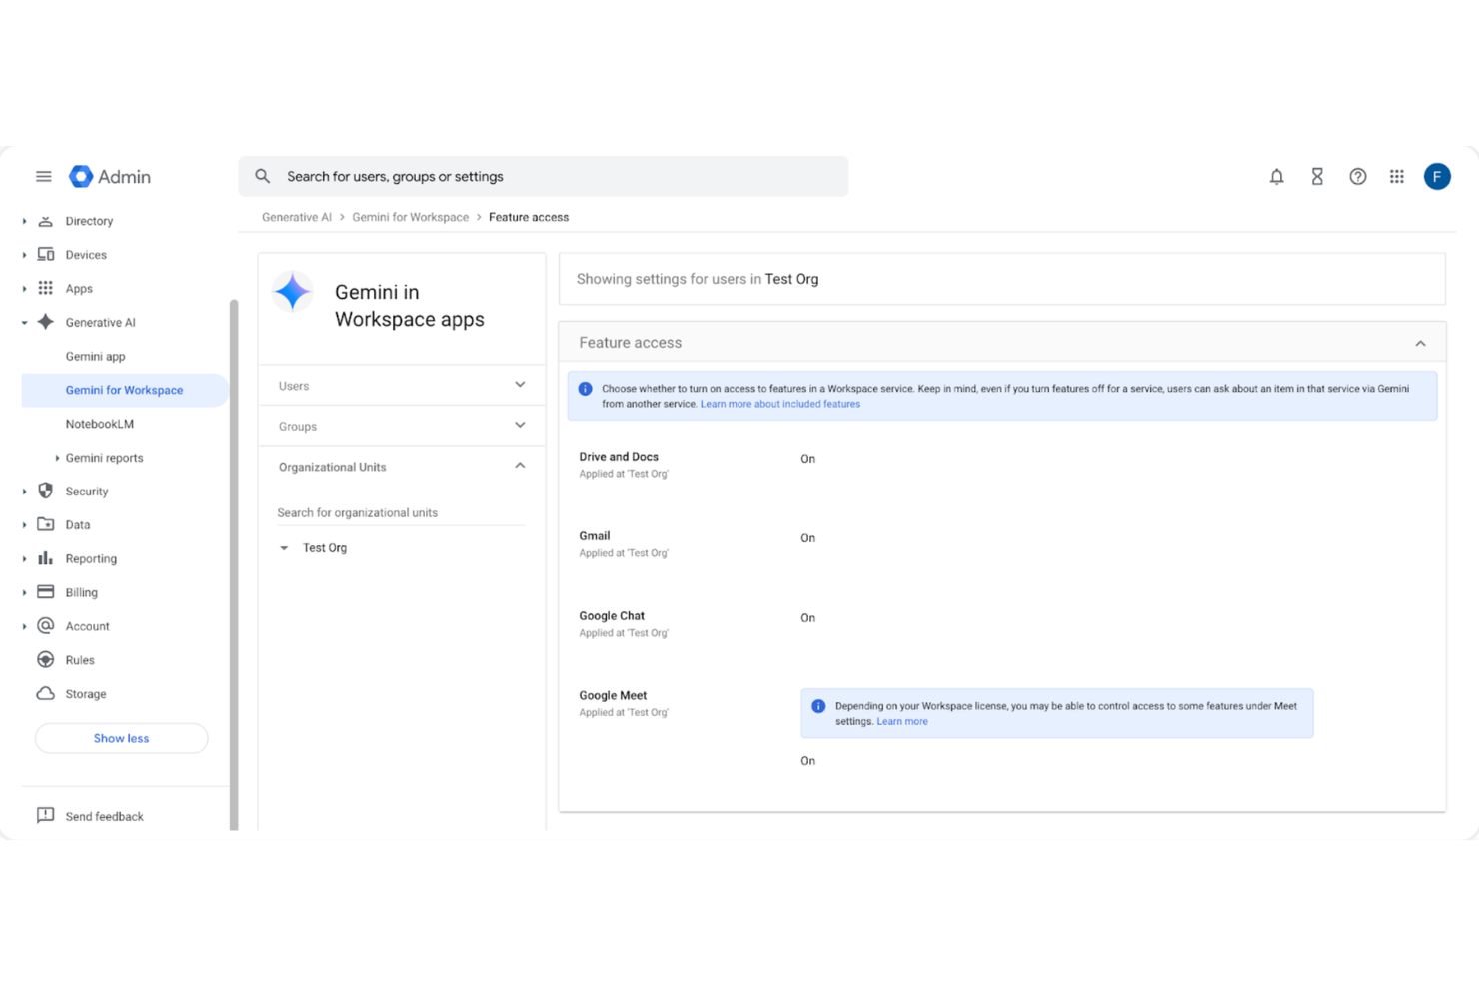Click the Send feedback icon
1479x986 pixels.
click(x=46, y=816)
